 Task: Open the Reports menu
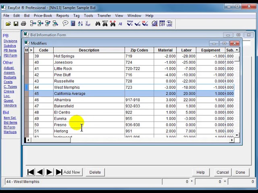pyautogui.click(x=62, y=16)
